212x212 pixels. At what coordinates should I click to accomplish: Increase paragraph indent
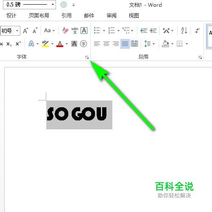pyautogui.click(x=153, y=31)
